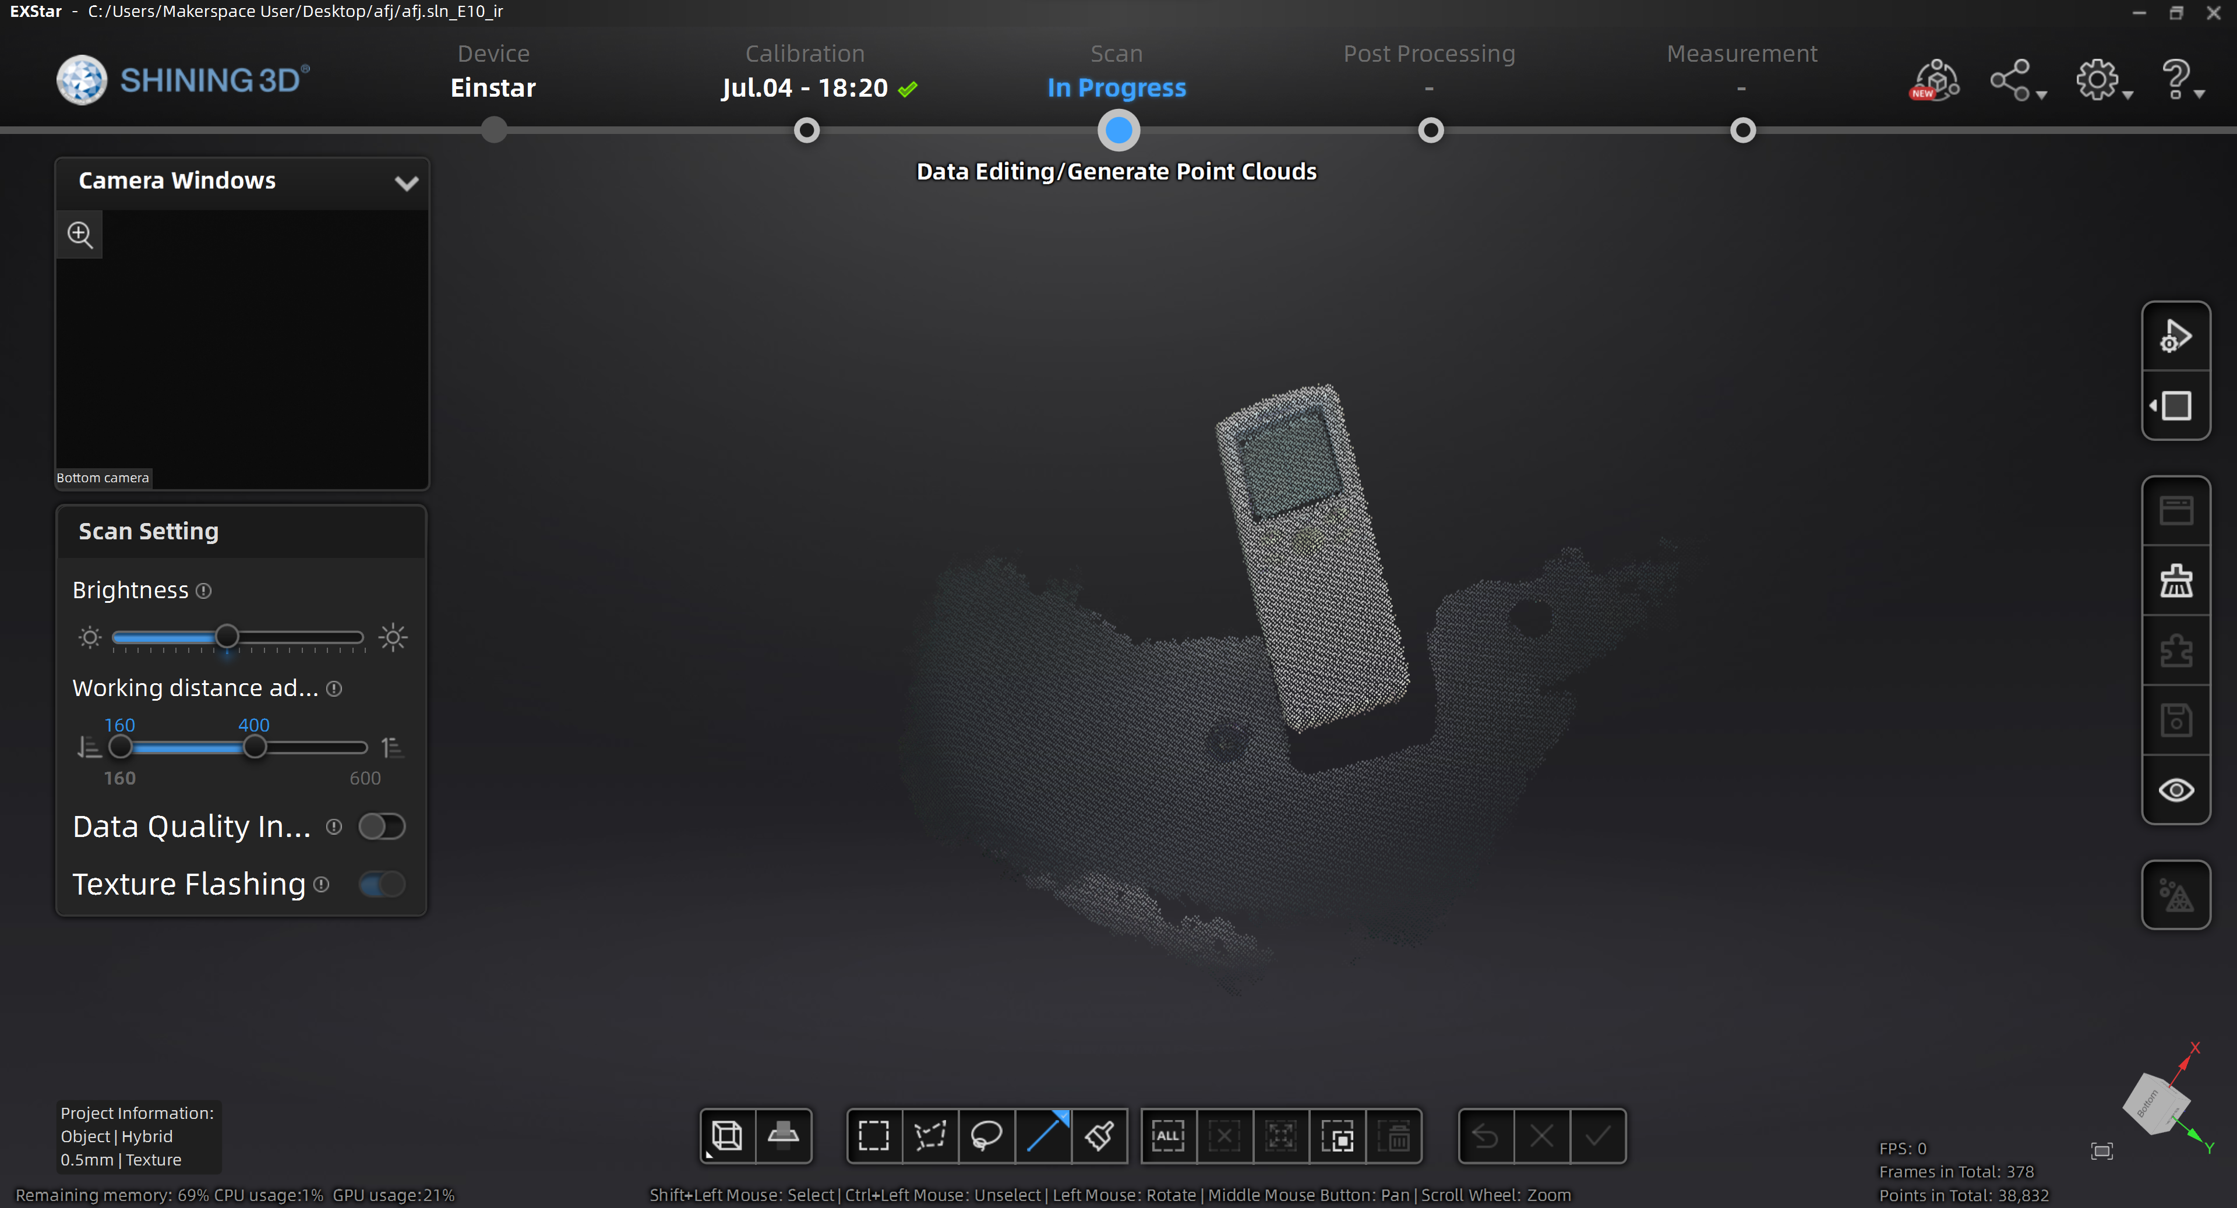This screenshot has width=2237, height=1208.
Task: Select the rectangle selection tool
Action: point(874,1135)
